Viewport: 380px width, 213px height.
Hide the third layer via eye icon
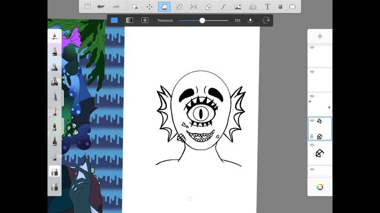pyautogui.click(x=312, y=96)
